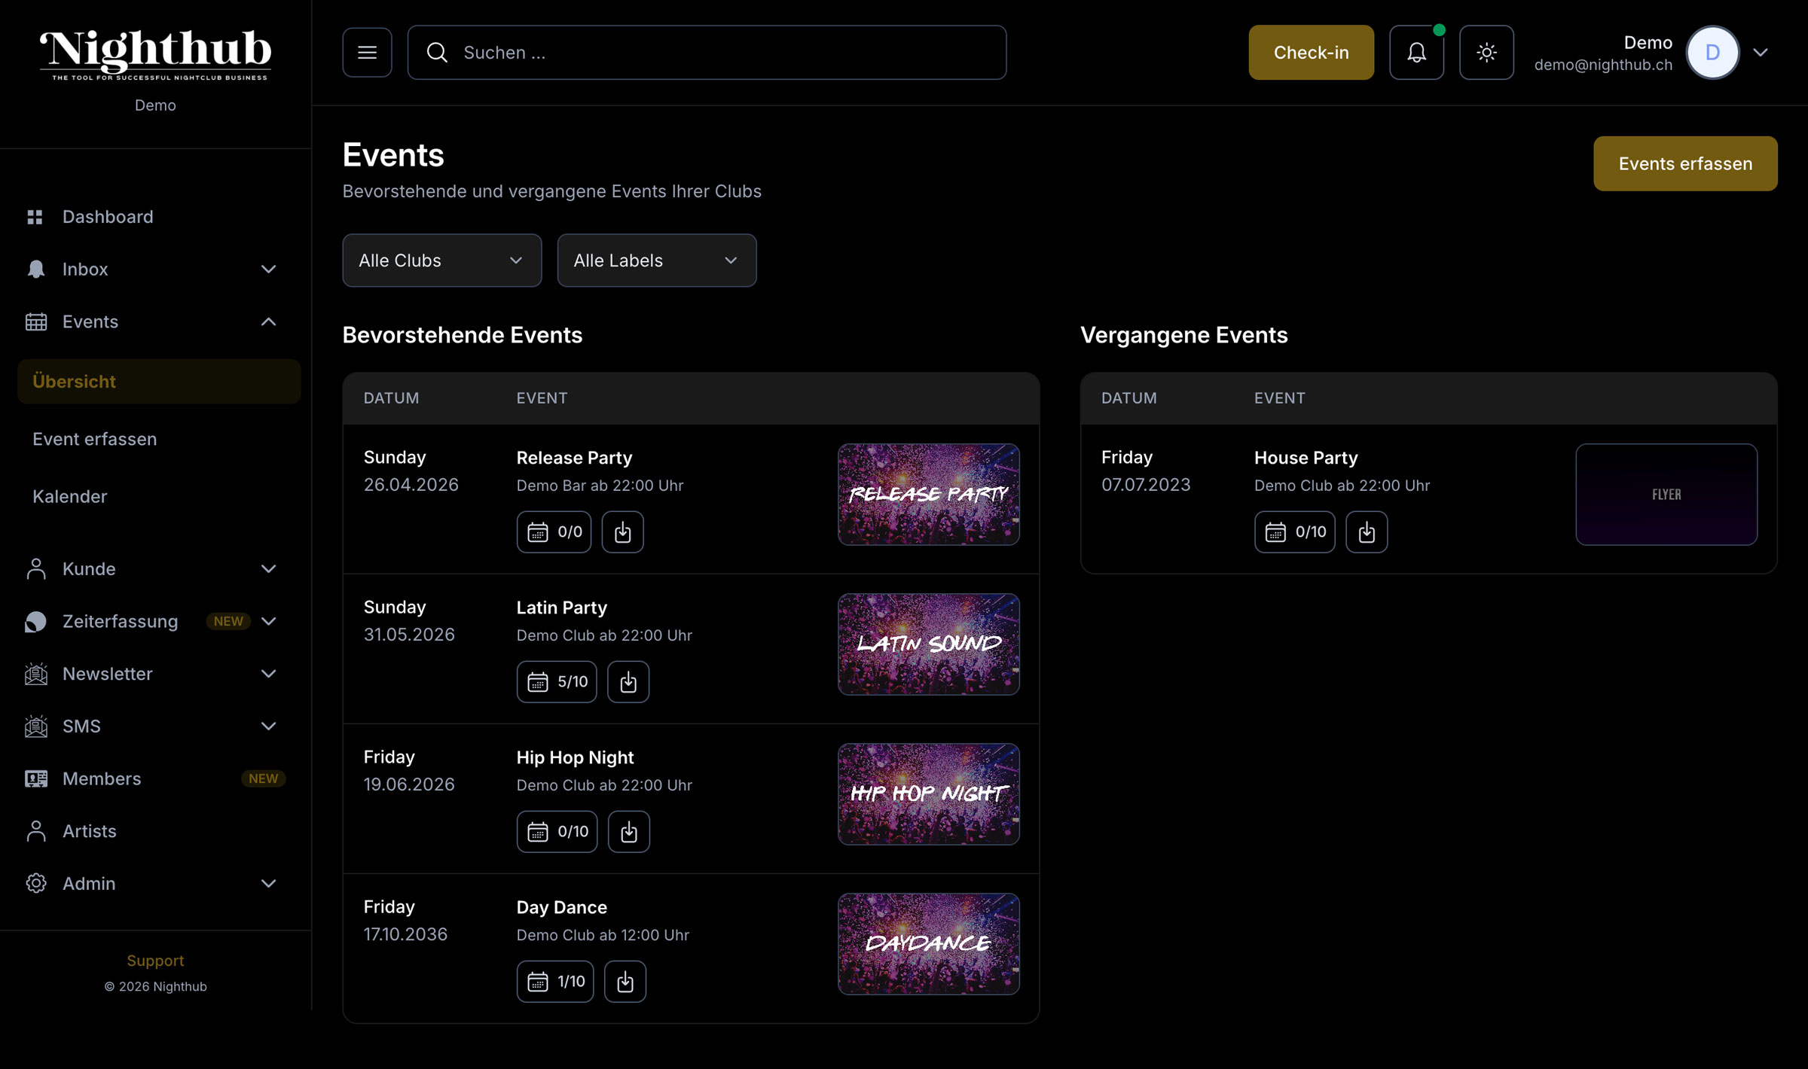Click the Nighthub logo

155,54
